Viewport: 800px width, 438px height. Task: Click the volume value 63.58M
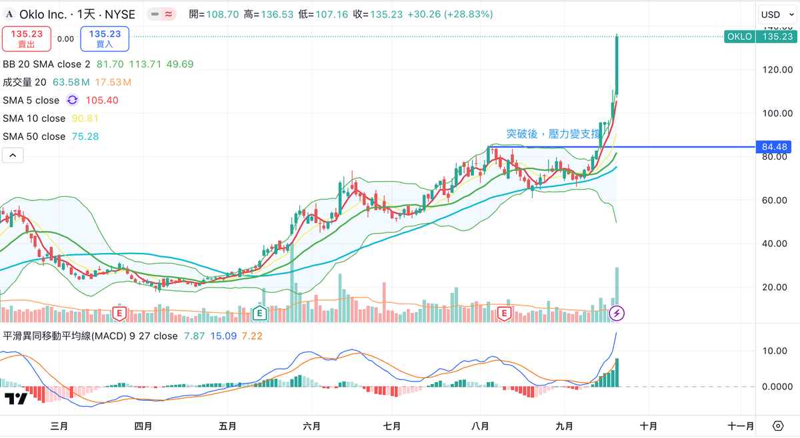[71, 83]
